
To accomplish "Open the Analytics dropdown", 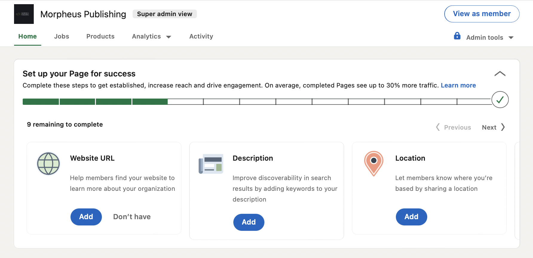I will [151, 36].
